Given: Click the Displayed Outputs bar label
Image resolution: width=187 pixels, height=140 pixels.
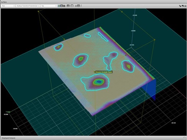Looking at the screenshot, I should tap(8, 138).
